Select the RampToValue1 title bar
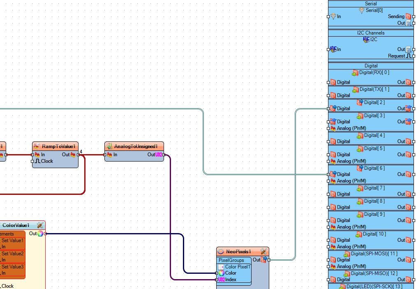 (x=55, y=146)
